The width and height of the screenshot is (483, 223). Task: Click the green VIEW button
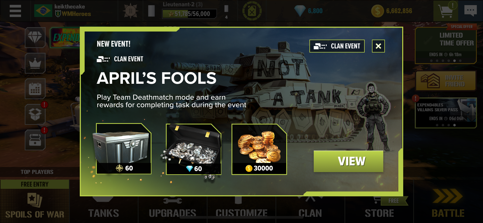click(x=348, y=161)
